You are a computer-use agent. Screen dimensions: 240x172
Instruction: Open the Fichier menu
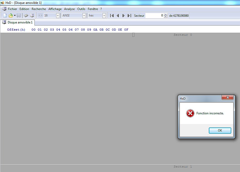tap(12, 9)
